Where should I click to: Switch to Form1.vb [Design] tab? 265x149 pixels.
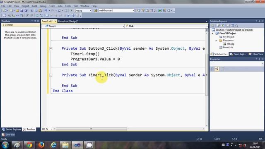pyautogui.click(x=68, y=21)
